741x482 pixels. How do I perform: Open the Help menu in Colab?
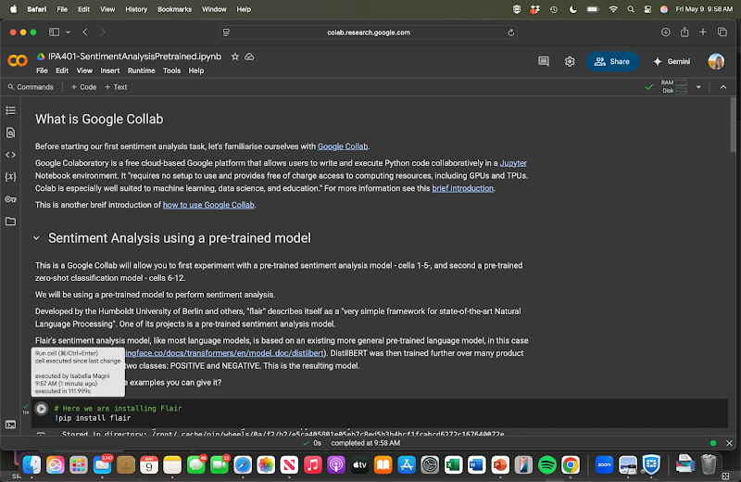pos(196,70)
